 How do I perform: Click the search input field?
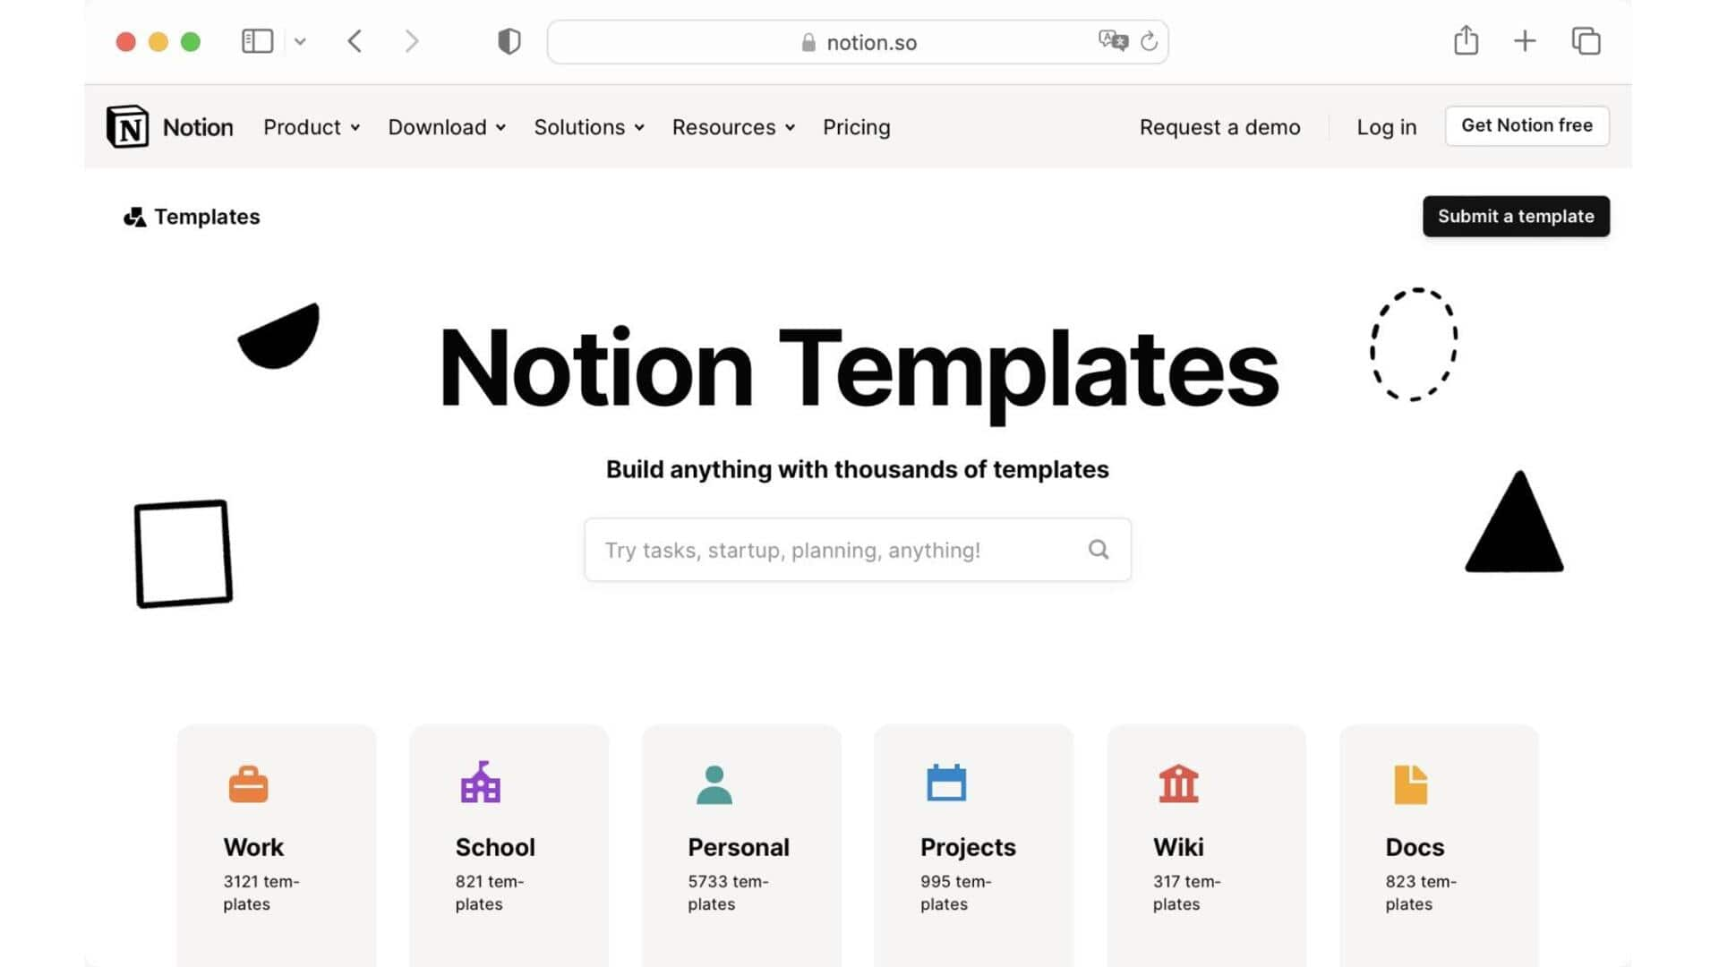click(859, 549)
